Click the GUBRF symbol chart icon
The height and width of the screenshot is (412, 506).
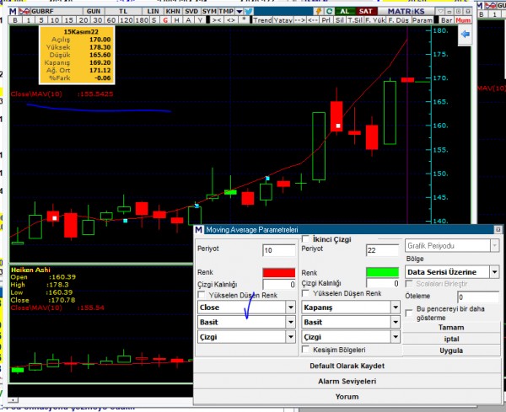pos(24,11)
